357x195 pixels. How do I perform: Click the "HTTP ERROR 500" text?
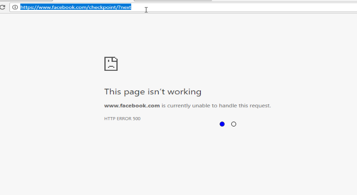[122, 118]
